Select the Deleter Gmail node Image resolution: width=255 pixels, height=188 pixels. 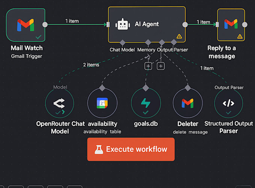187,103
